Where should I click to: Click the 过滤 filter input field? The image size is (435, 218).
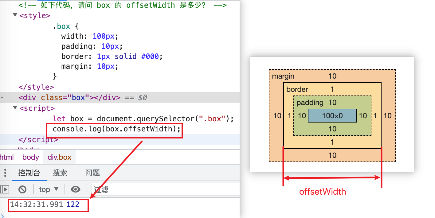(166, 189)
